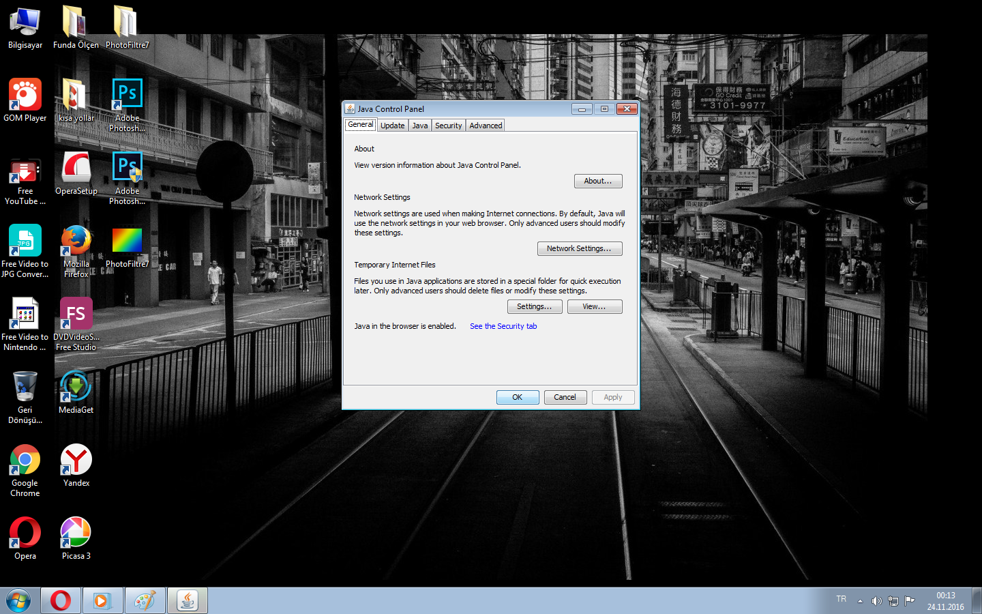Screen dimensions: 982x614
Task: Open Opera from the taskbar
Action: (61, 601)
